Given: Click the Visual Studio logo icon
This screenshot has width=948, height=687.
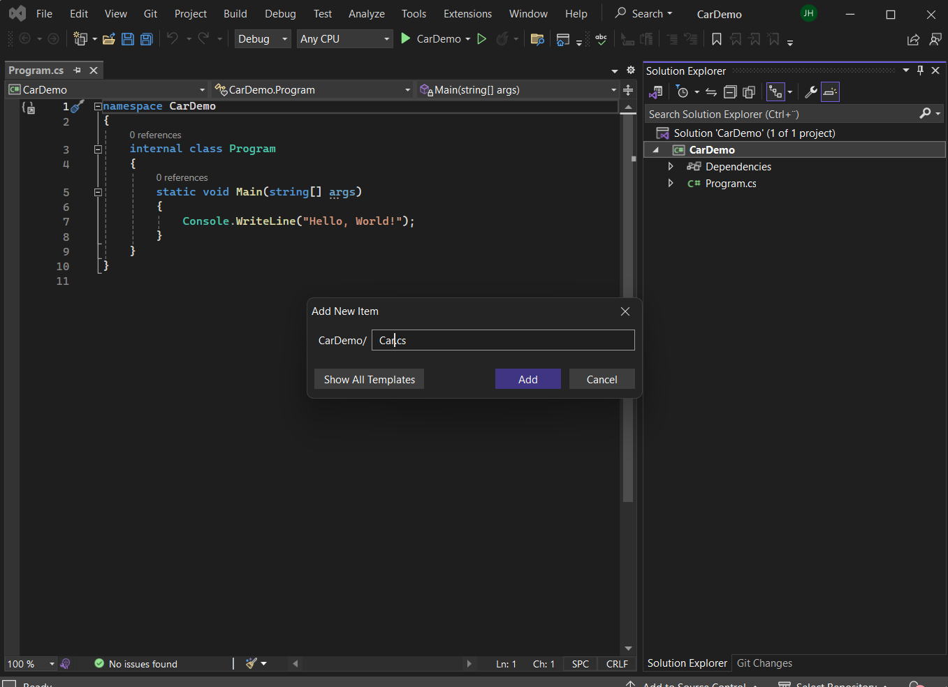Looking at the screenshot, I should point(17,13).
